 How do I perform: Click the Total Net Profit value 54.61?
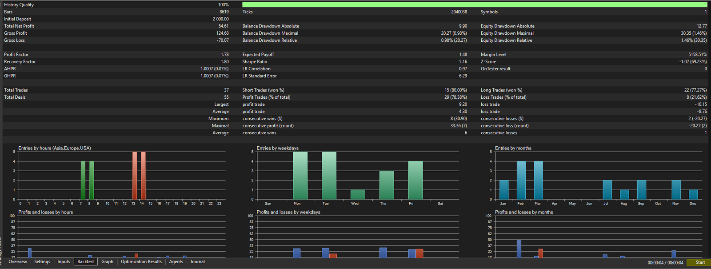(224, 26)
